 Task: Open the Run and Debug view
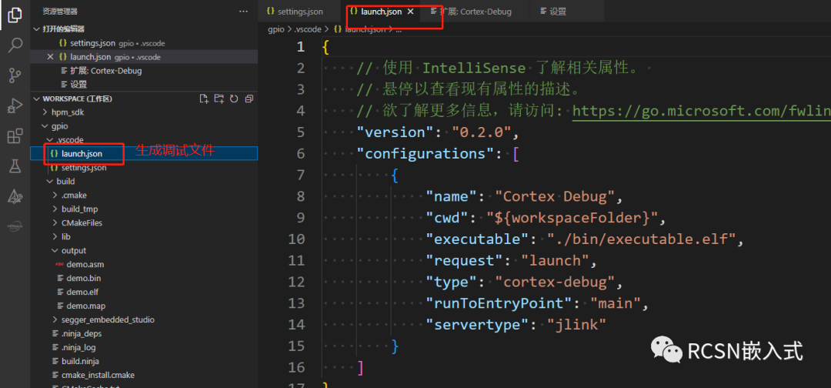[x=15, y=106]
